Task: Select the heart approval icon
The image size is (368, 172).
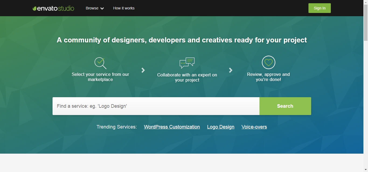Action: tap(268, 62)
